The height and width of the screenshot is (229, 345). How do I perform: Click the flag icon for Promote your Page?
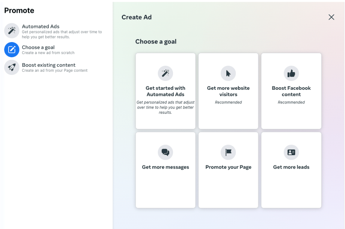228,152
